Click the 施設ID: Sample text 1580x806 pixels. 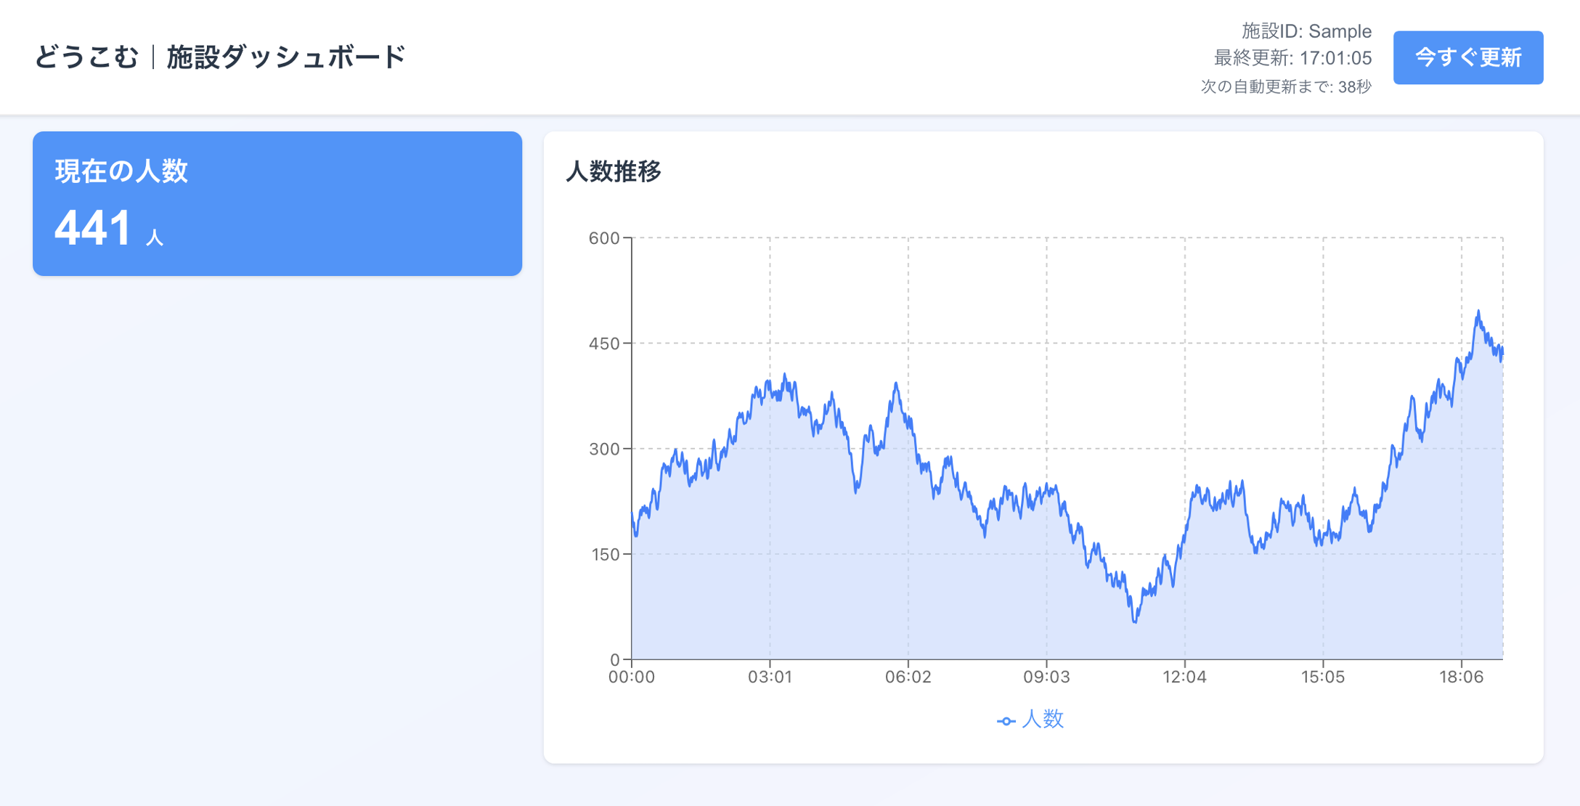(1306, 31)
